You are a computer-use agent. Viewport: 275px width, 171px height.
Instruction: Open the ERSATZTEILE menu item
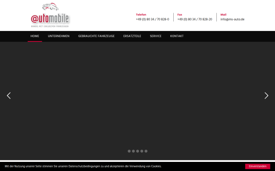(x=132, y=36)
